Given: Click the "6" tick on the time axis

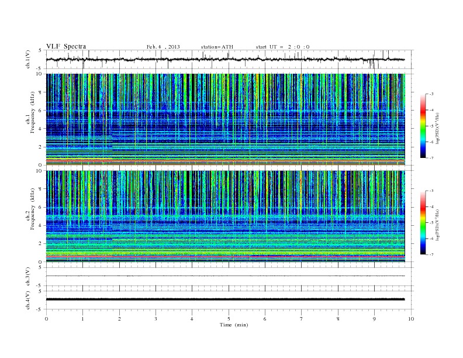Looking at the screenshot, I should (265, 319).
